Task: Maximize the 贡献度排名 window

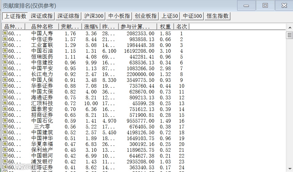Action: coord(265,6)
